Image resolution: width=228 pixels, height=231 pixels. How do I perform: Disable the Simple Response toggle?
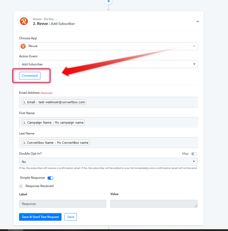(50, 178)
